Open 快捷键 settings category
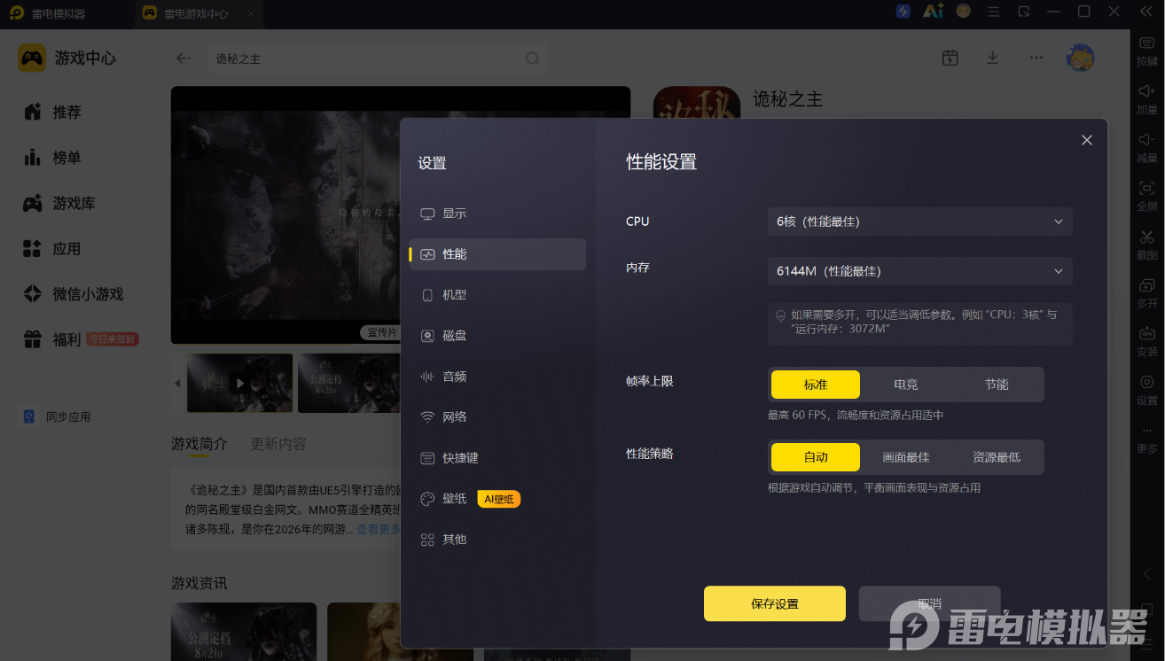The image size is (1165, 661). point(497,458)
